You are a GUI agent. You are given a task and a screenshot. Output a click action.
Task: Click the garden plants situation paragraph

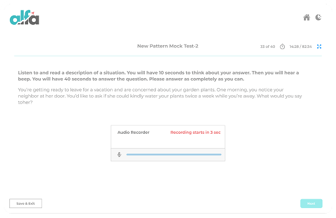pos(160,96)
